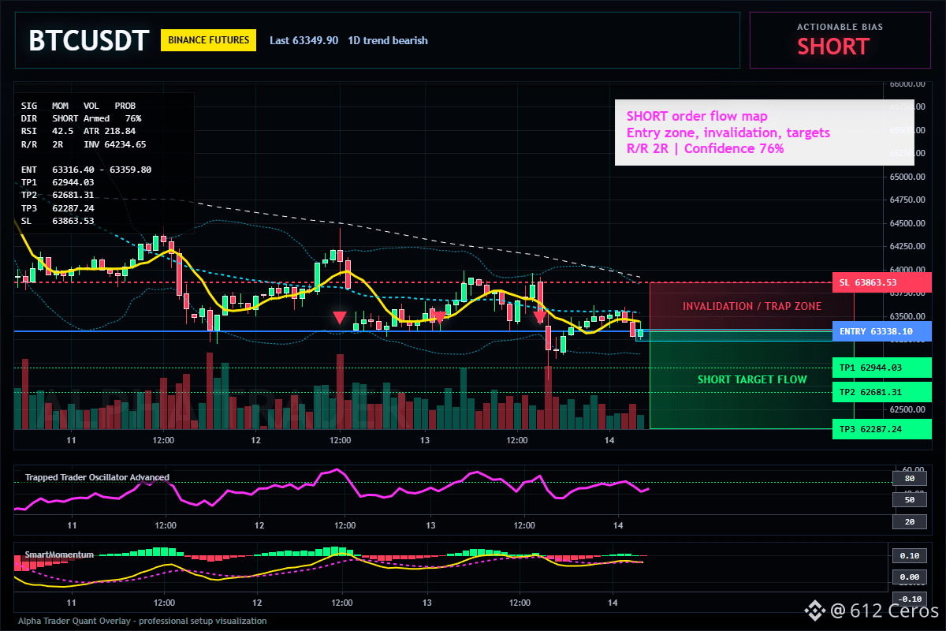This screenshot has width=946, height=631.
Task: Click the ENT 63316.40 - 63359.80 row
Action: point(87,170)
